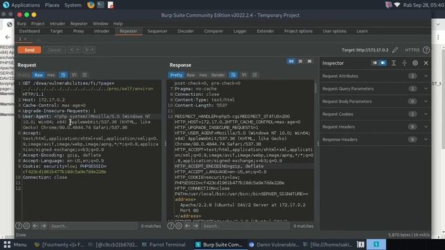Click the response Search field
This screenshot has width=445, height=250.
[245, 226]
